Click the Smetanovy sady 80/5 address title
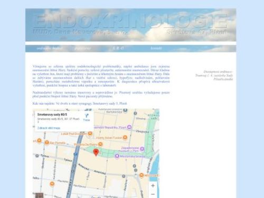This screenshot has width=264, height=198. pyautogui.click(x=52, y=115)
